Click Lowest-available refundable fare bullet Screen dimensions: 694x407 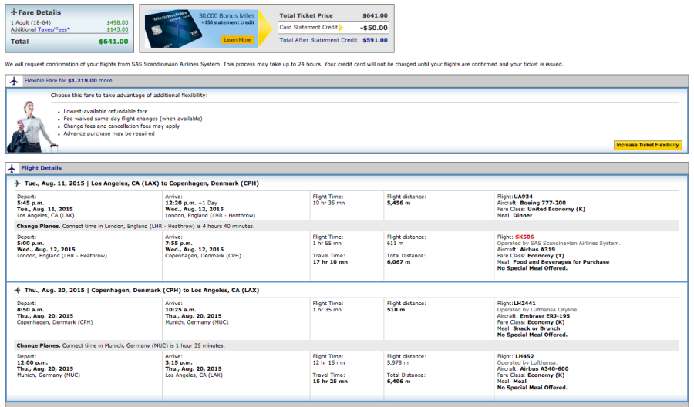[106, 111]
